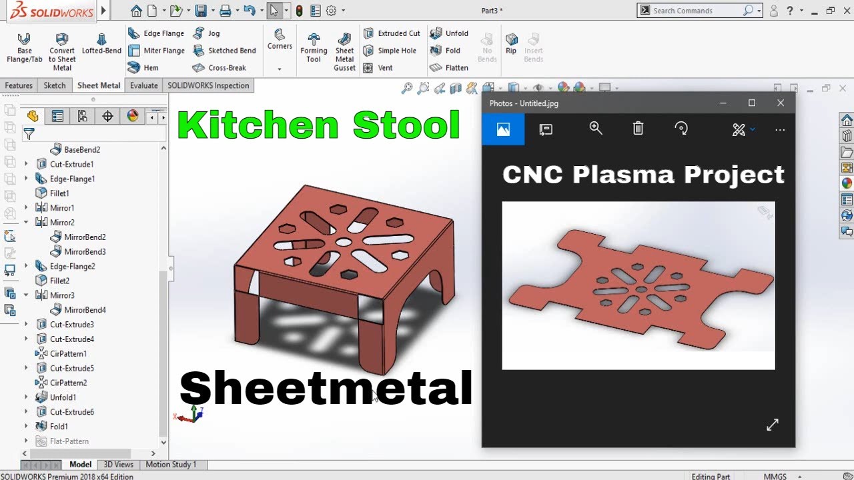854x480 pixels.
Task: Open the DimXpertManager crosshair tab
Action: coord(107,116)
